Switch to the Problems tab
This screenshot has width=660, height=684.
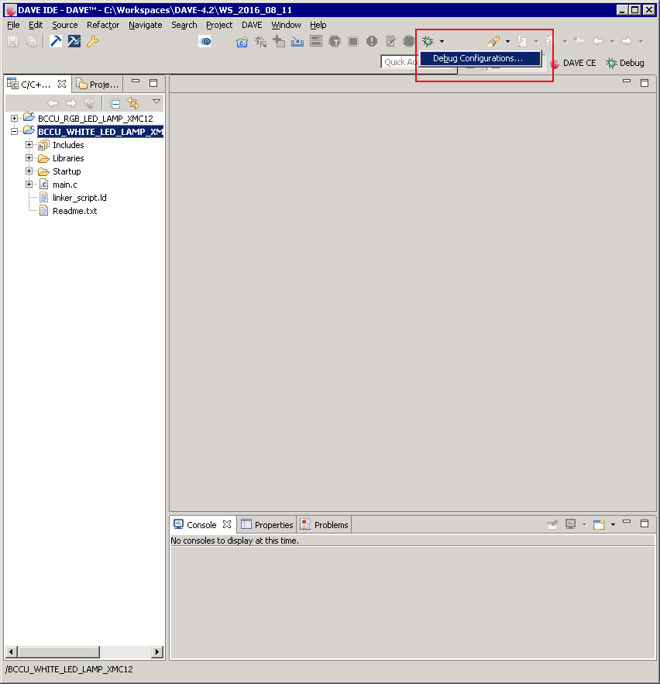coord(325,525)
